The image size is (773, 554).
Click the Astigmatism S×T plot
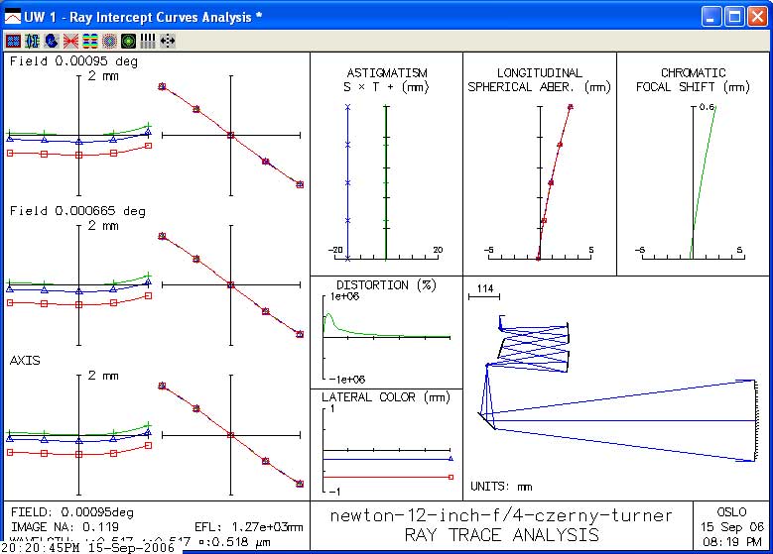click(386, 178)
